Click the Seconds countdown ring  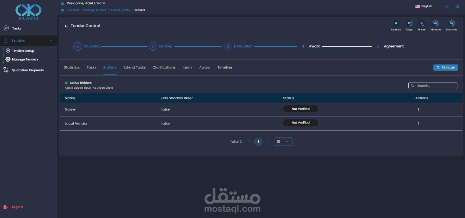pos(452,24)
